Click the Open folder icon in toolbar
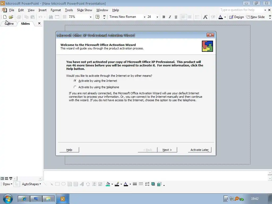Screen dimensions: 272x204 (11, 17)
